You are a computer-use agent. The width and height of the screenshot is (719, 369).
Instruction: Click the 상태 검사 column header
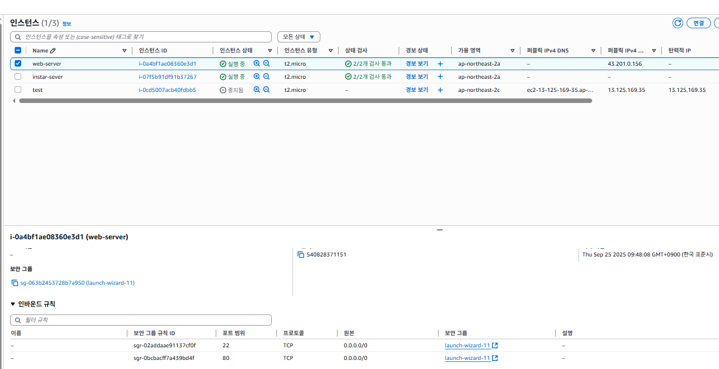tap(356, 50)
